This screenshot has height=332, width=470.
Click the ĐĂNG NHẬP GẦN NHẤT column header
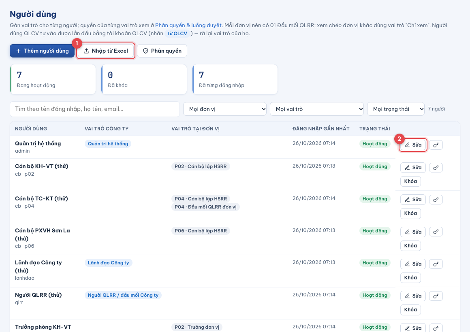pyautogui.click(x=321, y=128)
